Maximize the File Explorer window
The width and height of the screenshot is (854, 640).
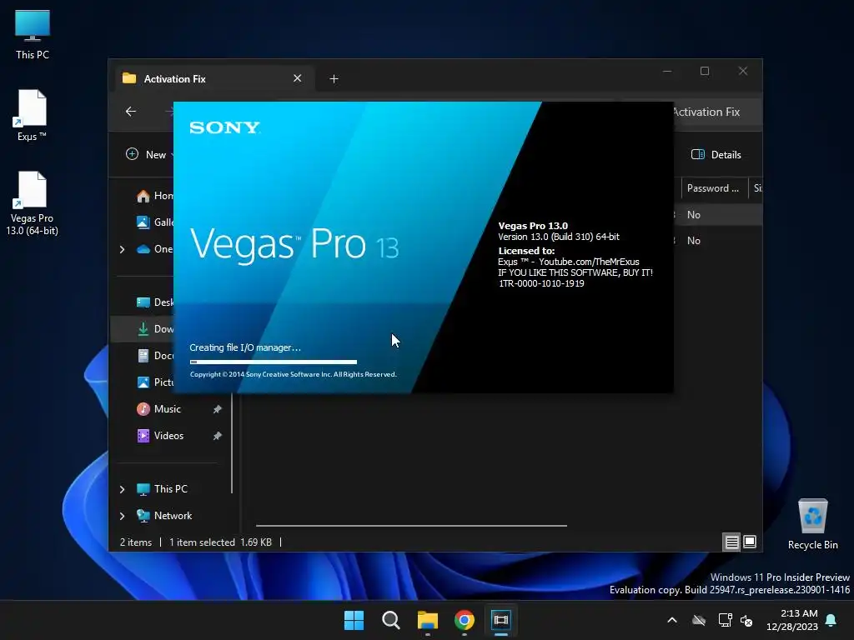tap(705, 72)
